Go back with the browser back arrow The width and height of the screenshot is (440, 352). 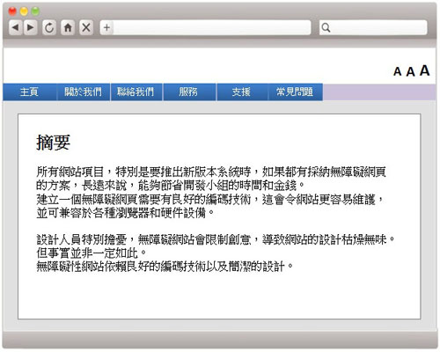(x=16, y=27)
